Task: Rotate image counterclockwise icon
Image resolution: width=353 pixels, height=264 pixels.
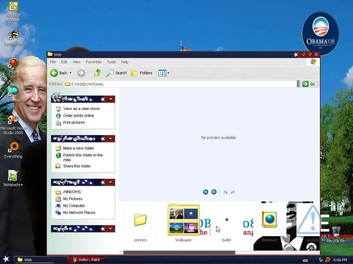Action: [x=233, y=192]
